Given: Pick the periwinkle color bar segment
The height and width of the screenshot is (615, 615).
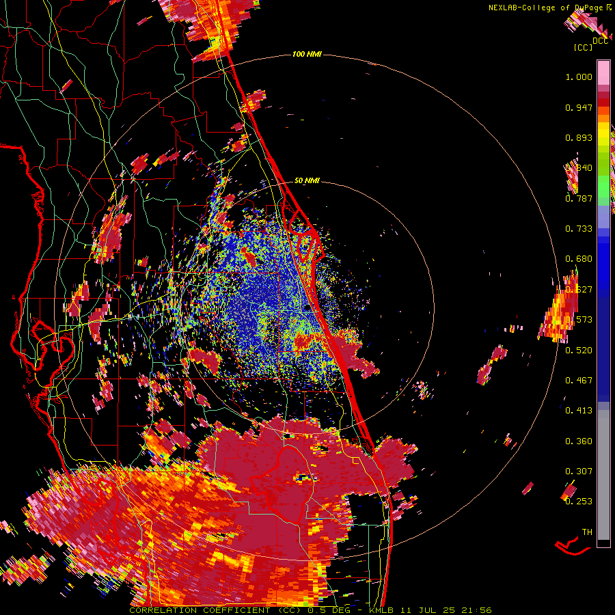Looking at the screenshot, I should (603, 217).
